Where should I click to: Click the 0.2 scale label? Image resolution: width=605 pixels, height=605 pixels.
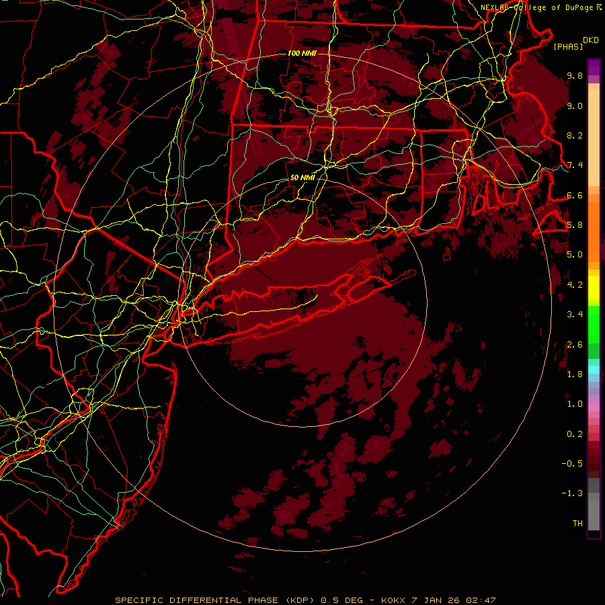coord(575,434)
